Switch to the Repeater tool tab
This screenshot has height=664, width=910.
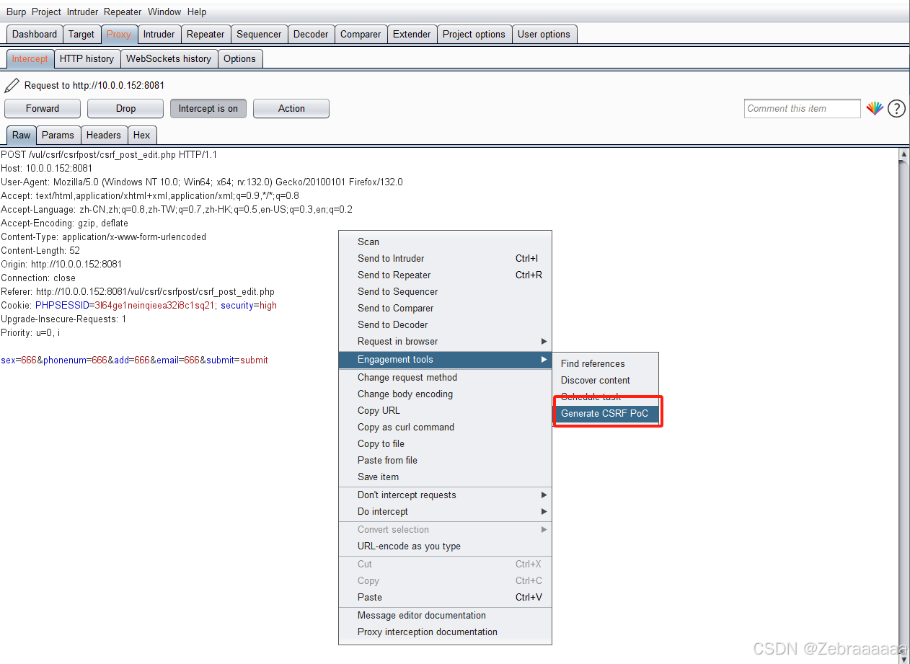point(206,34)
